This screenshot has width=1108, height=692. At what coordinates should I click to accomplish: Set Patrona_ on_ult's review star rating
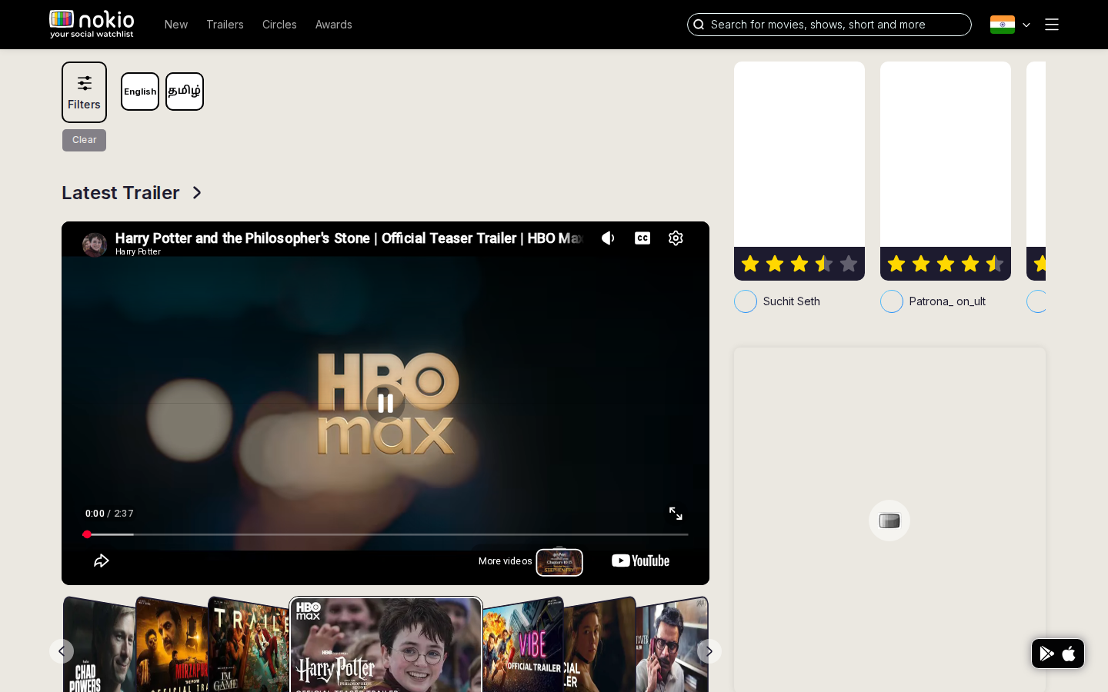coord(946,264)
